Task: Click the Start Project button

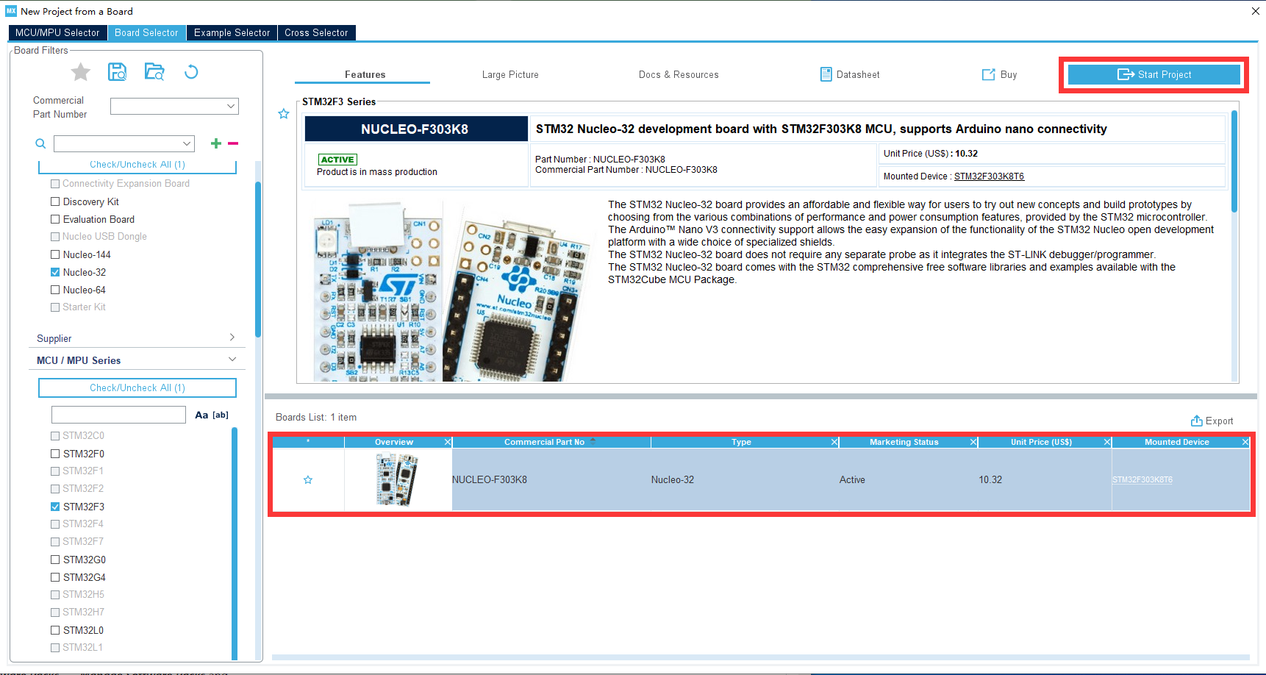Action: point(1154,74)
